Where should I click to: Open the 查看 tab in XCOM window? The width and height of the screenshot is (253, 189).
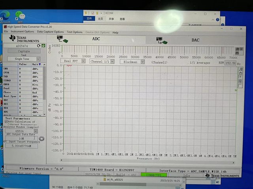(x=122, y=19)
